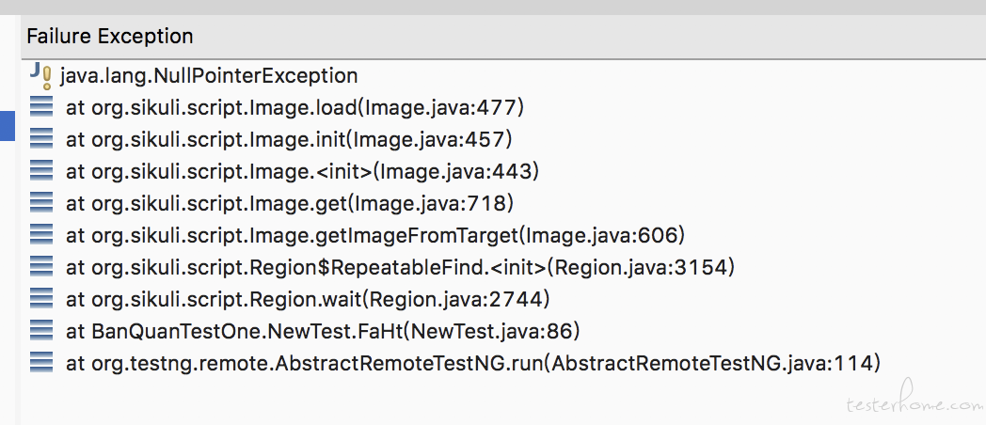
Task: Click stack icon beside AbstractRemoteTestNG.run line
Action: tap(41, 362)
